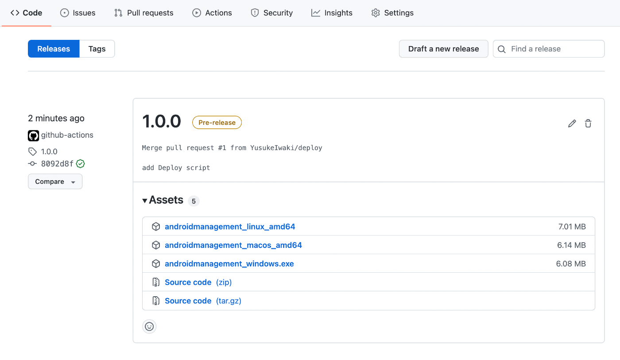
Task: Click the 'Merge pull request #1' line
Action: click(232, 148)
